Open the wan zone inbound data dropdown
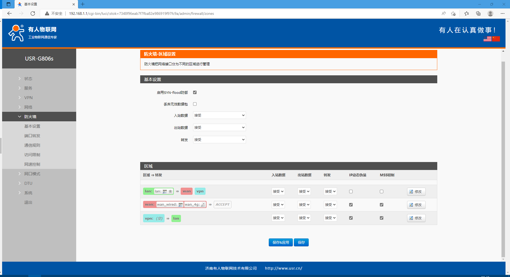The width and height of the screenshot is (510, 277). pyautogui.click(x=278, y=205)
